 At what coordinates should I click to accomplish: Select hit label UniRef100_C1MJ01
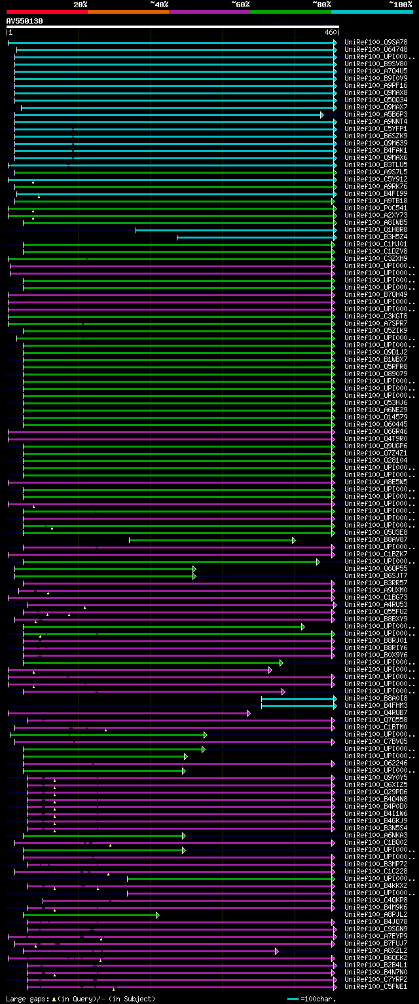coord(376,244)
